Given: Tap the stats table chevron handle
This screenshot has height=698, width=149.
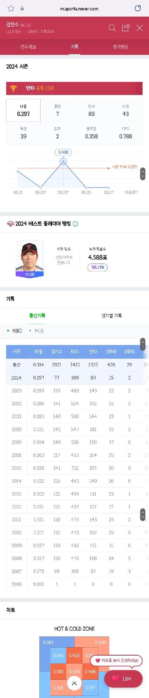Looking at the screenshot, I should click(x=143, y=344).
